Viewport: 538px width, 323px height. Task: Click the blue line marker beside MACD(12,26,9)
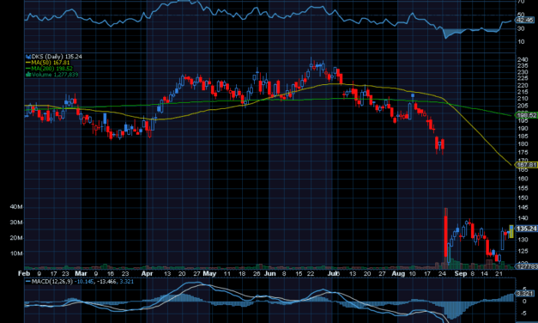(x=28, y=282)
